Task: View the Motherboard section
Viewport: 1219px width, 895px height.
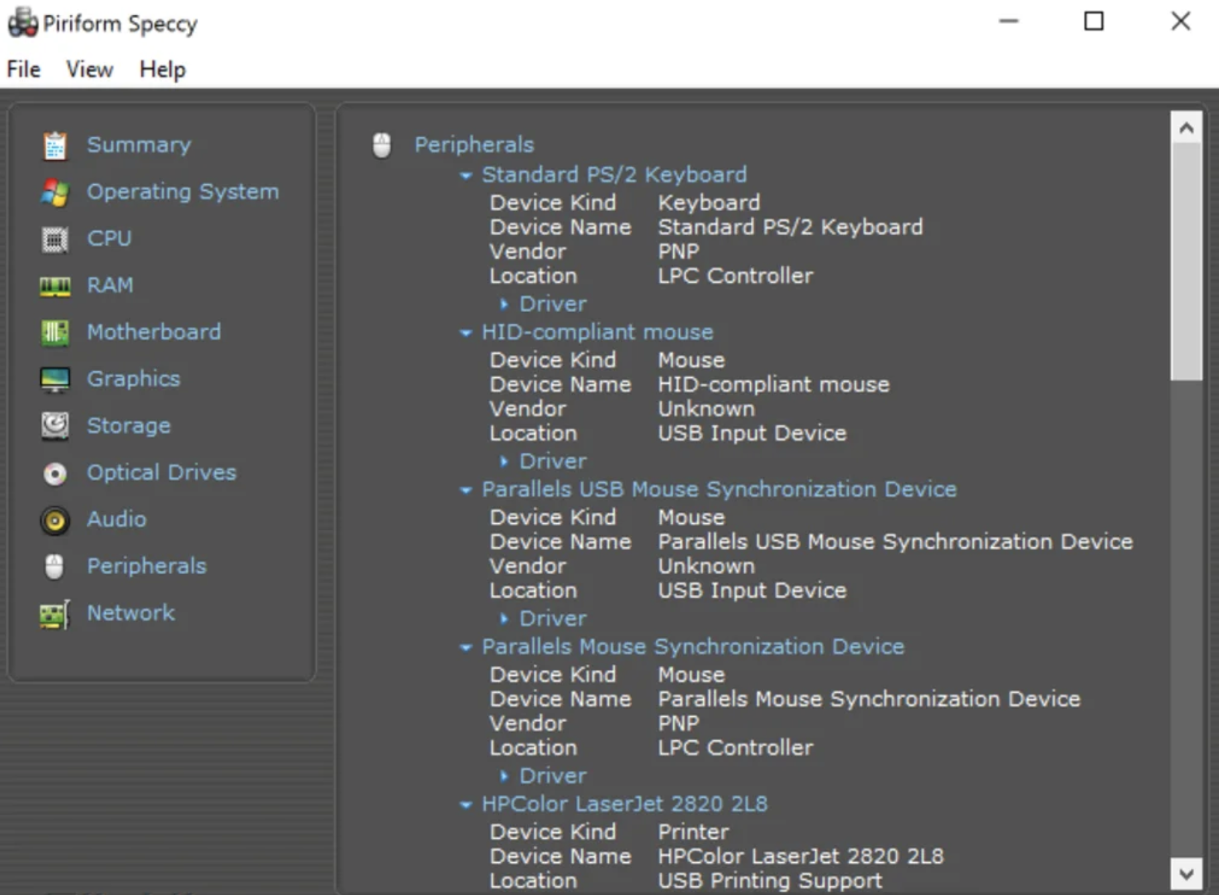Action: 154,332
